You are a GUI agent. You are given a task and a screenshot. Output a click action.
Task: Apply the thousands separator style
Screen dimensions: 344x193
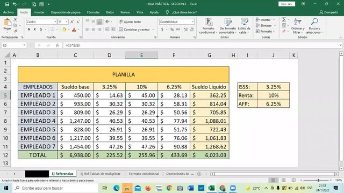click(x=178, y=29)
